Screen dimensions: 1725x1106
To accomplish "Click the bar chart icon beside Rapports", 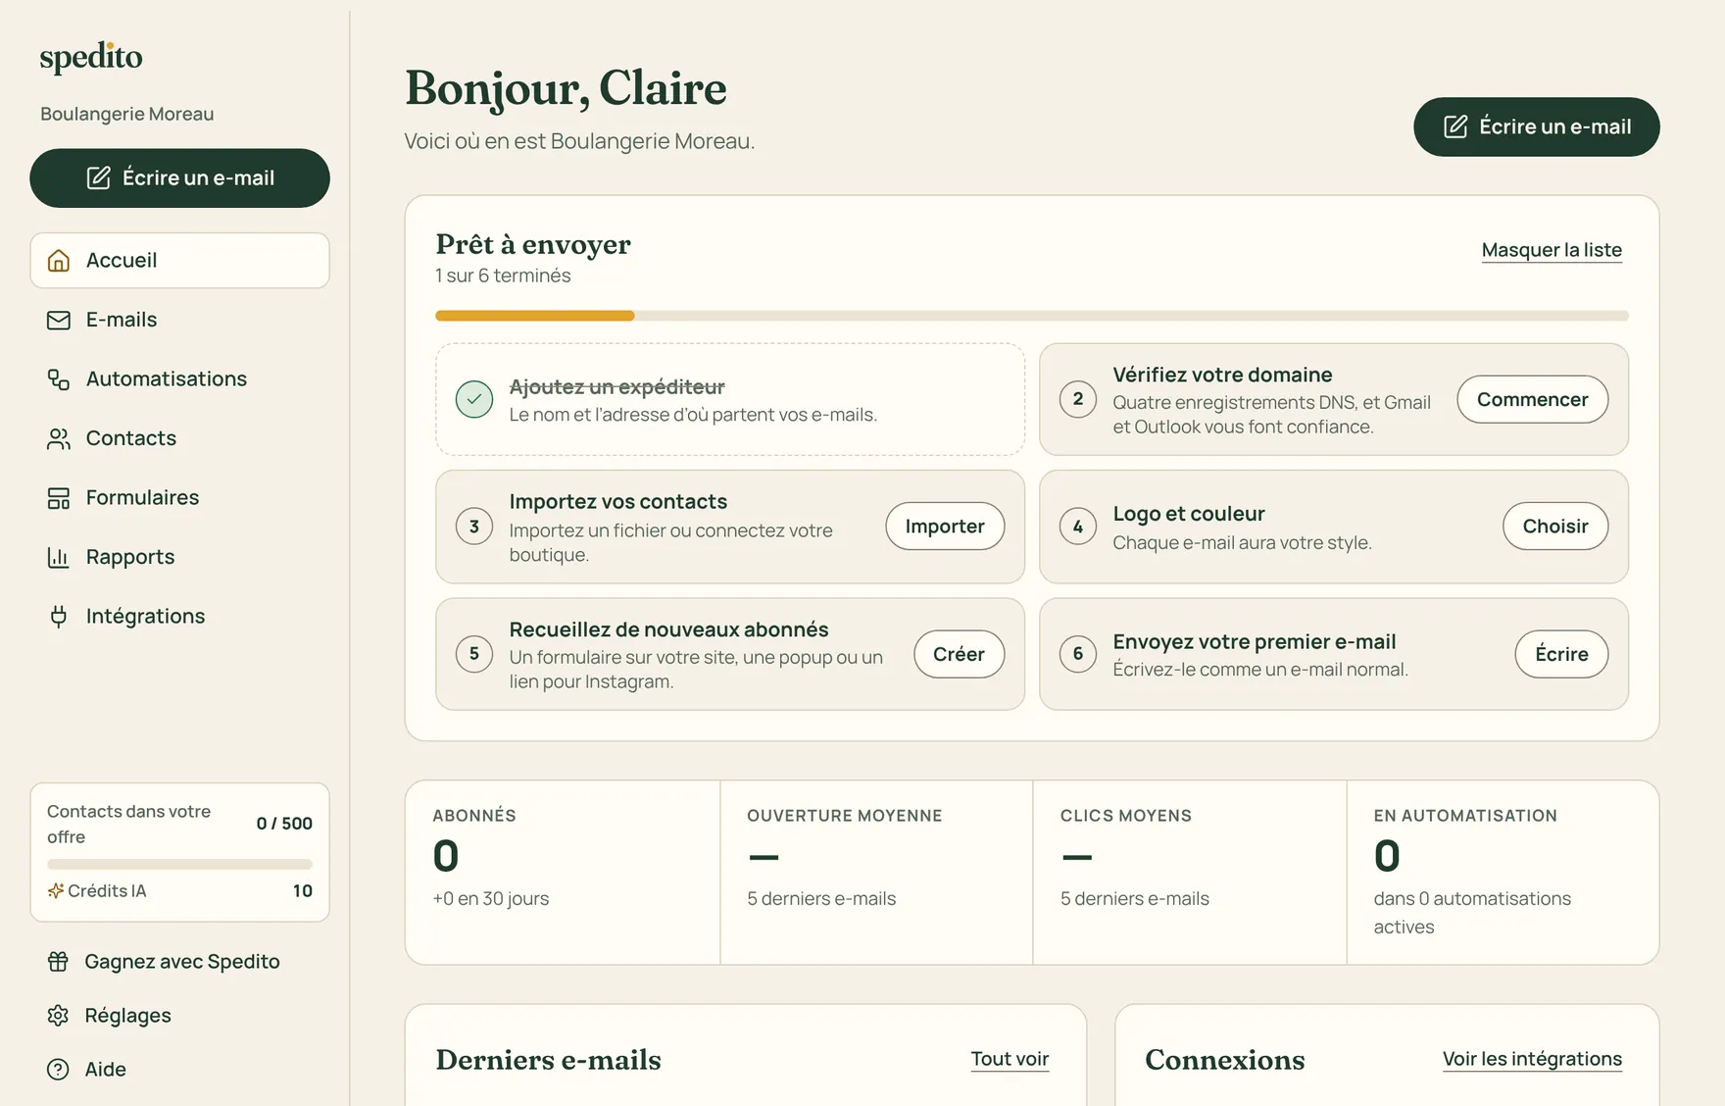I will 59,558.
